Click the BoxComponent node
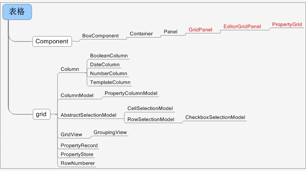Screen dimensions: 306x171 100,36
